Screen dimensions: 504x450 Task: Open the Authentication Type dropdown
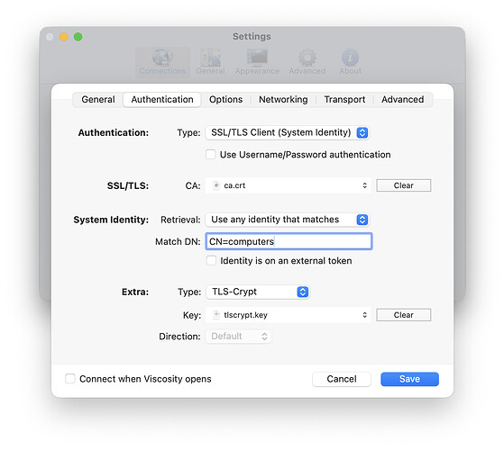[288, 132]
